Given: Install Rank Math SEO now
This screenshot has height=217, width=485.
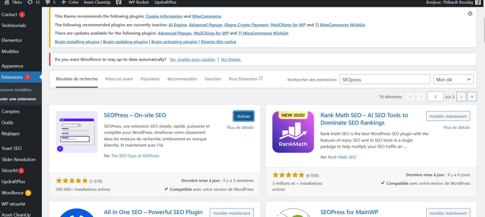Looking at the screenshot, I should tap(448, 116).
